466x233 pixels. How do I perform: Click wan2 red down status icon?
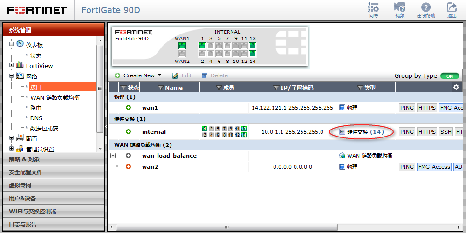[x=129, y=167]
